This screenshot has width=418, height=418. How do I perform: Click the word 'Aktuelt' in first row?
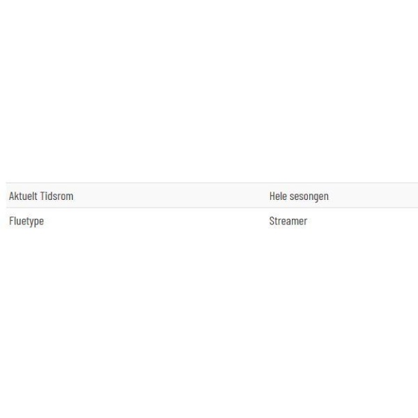tap(23, 196)
